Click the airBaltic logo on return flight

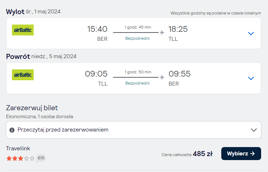pos(23,75)
